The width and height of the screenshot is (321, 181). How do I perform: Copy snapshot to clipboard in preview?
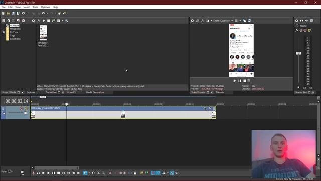pyautogui.click(x=244, y=21)
